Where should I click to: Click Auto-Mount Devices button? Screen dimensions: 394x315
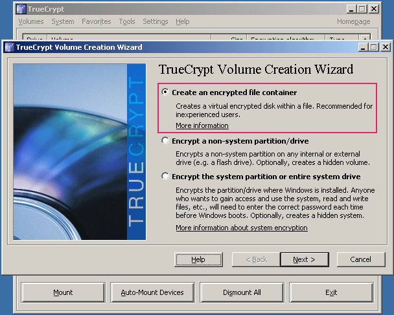pos(152,292)
